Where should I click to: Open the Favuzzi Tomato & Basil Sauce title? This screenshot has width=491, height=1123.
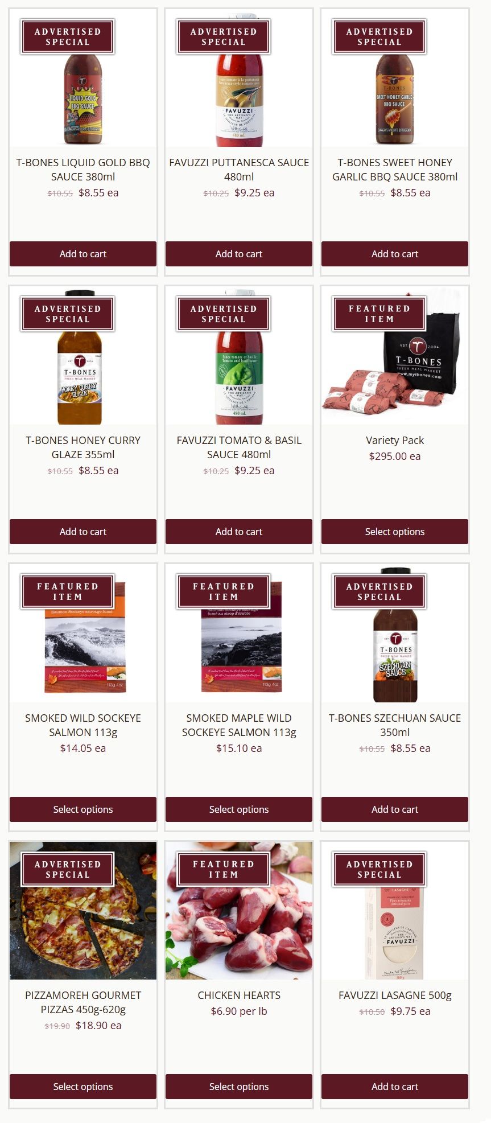(x=239, y=447)
